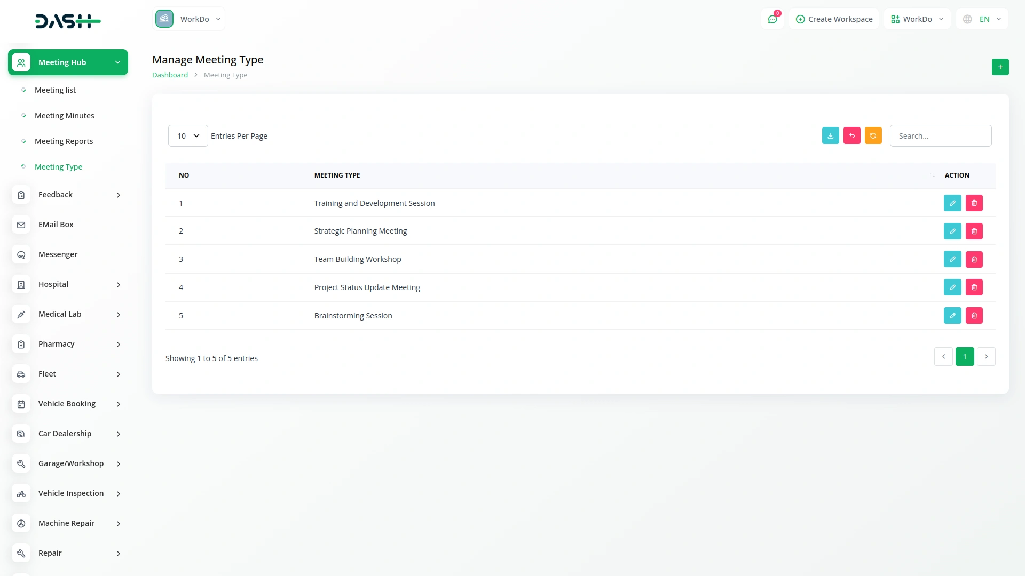Open Meeting Reports in sidebar
The height and width of the screenshot is (576, 1025).
point(64,141)
